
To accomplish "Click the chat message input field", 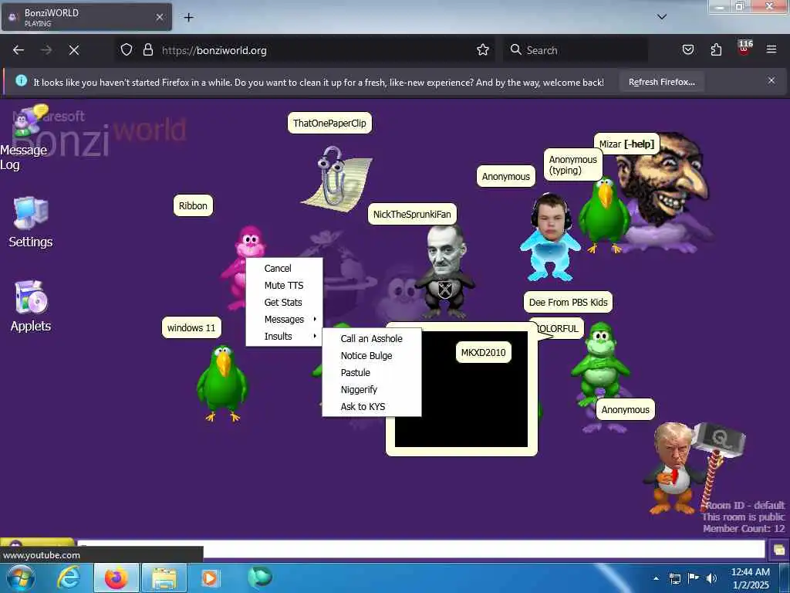I will click(x=420, y=549).
